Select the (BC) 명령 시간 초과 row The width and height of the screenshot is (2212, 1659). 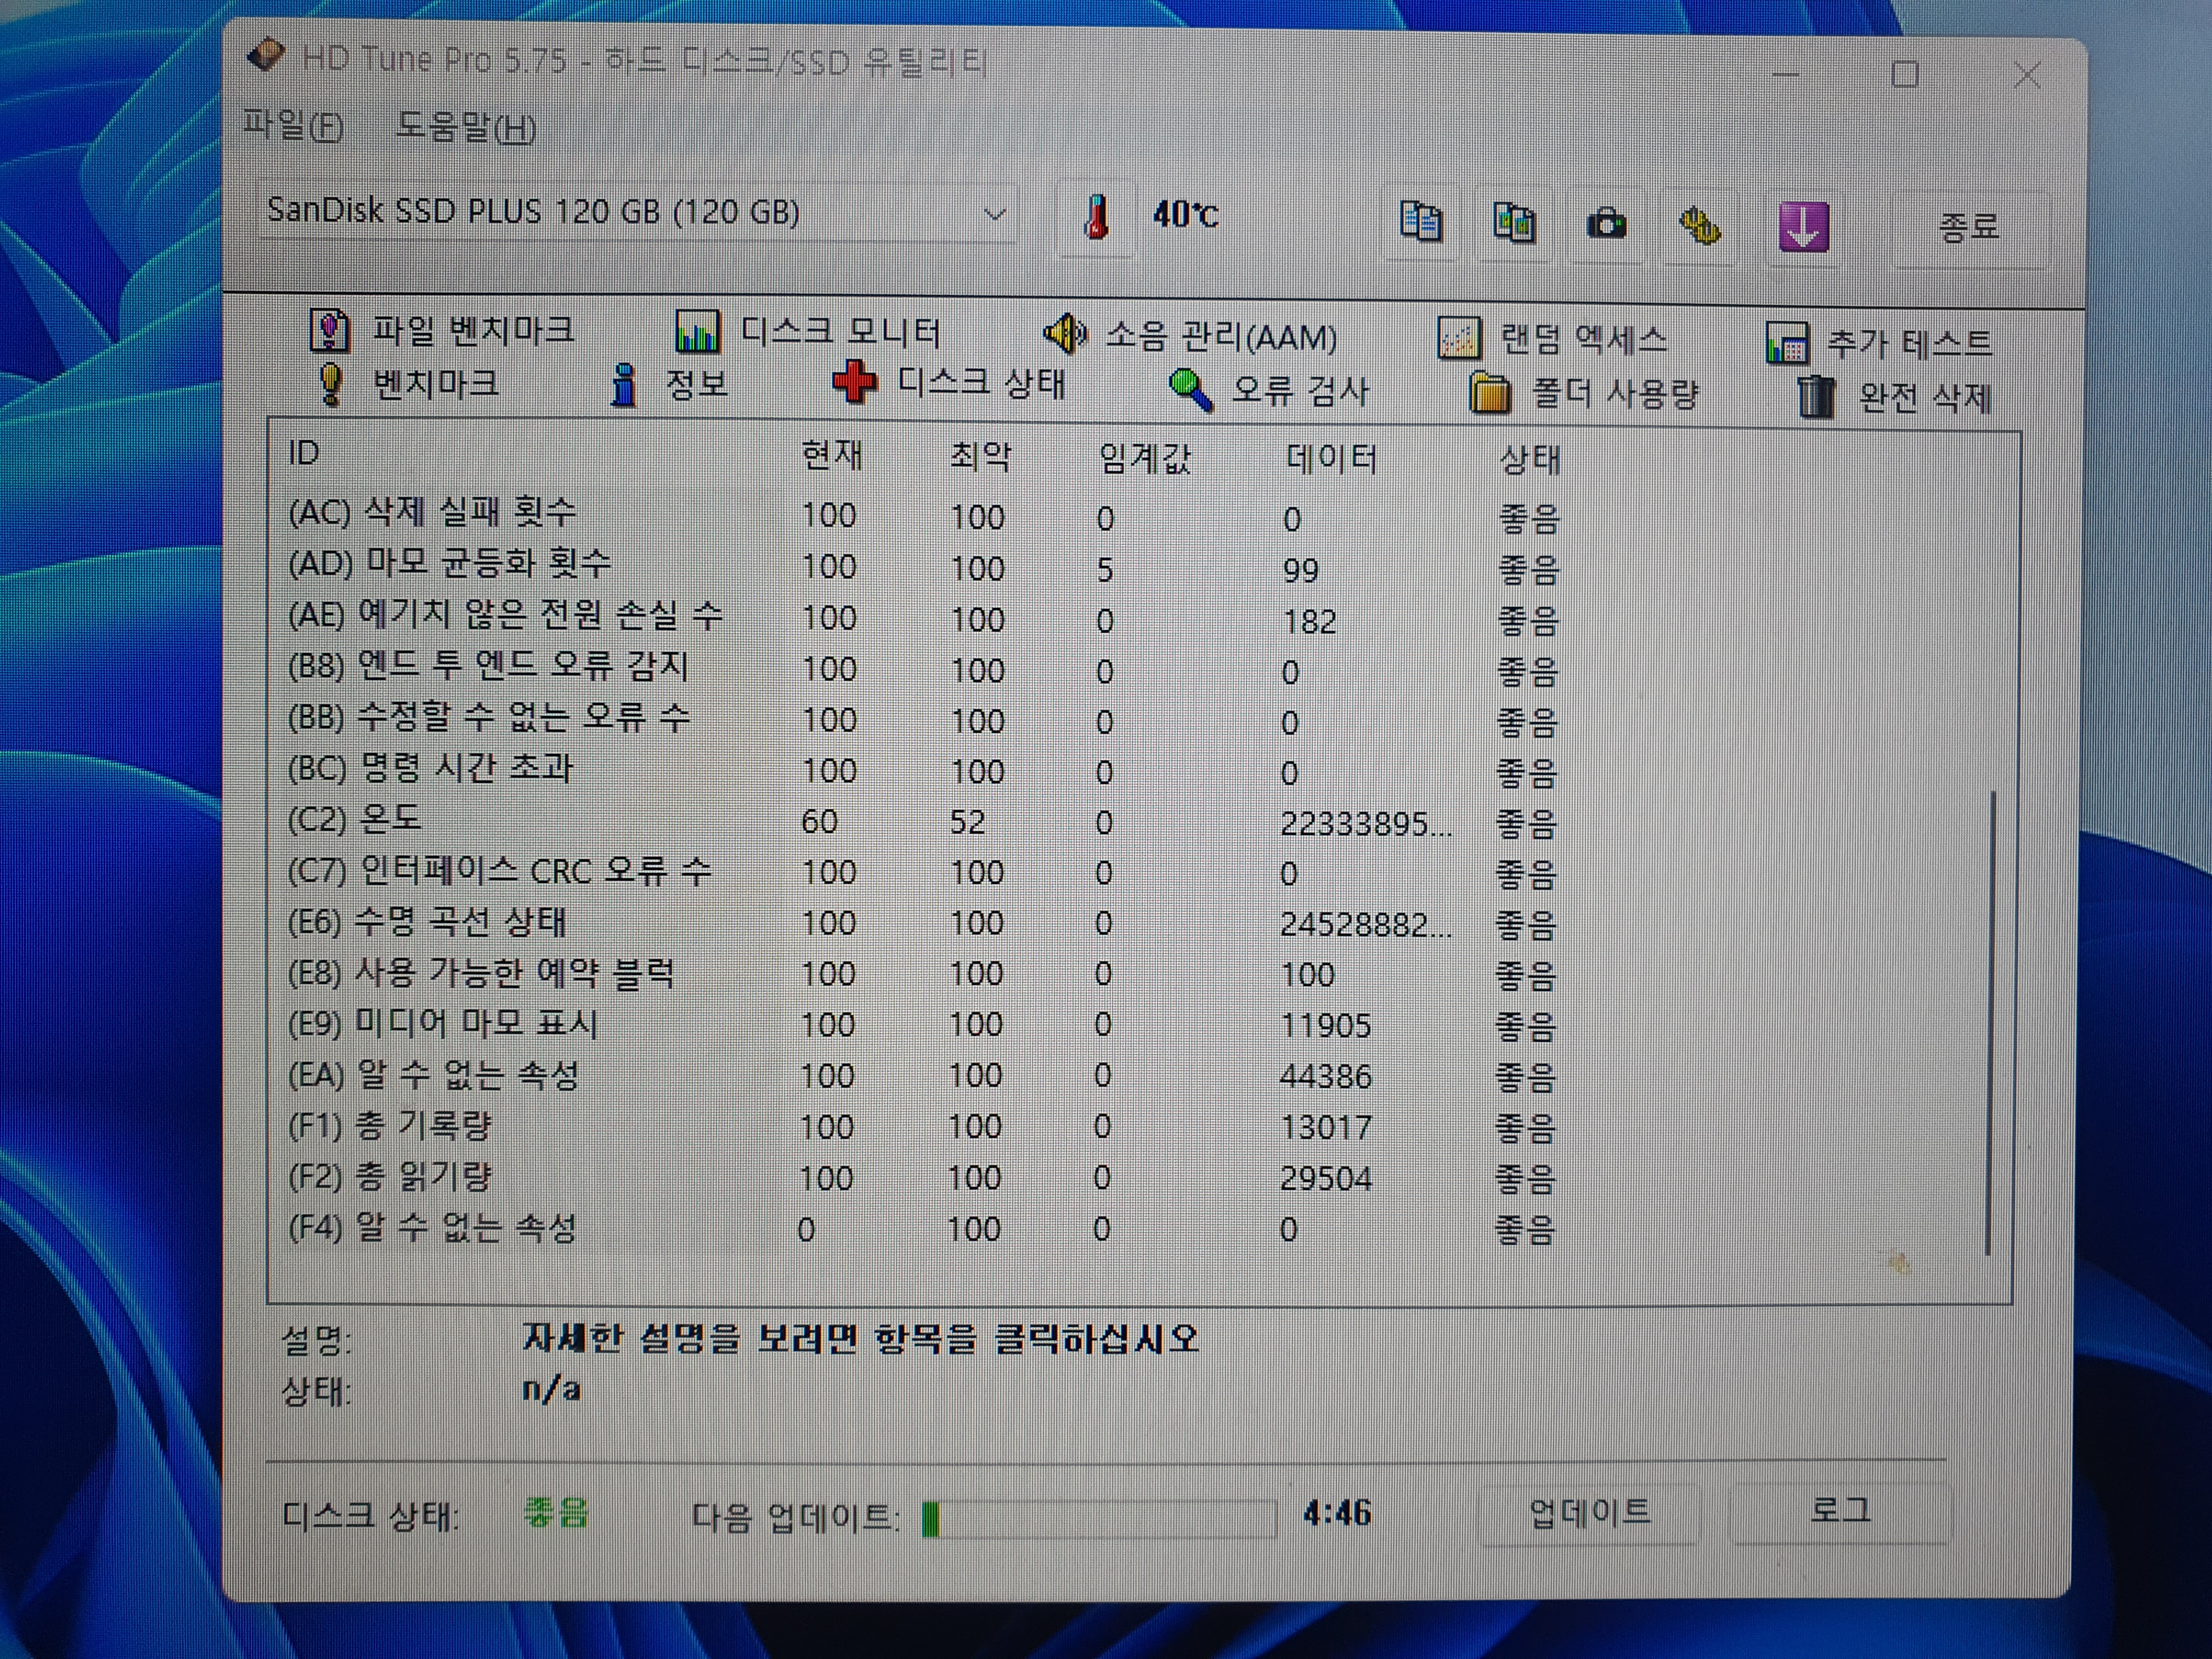[x=925, y=771]
